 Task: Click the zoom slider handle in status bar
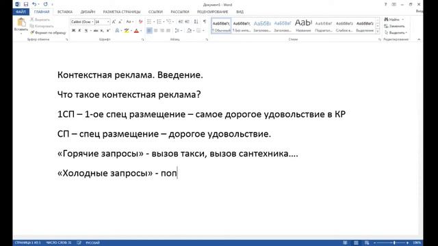pyautogui.click(x=394, y=243)
